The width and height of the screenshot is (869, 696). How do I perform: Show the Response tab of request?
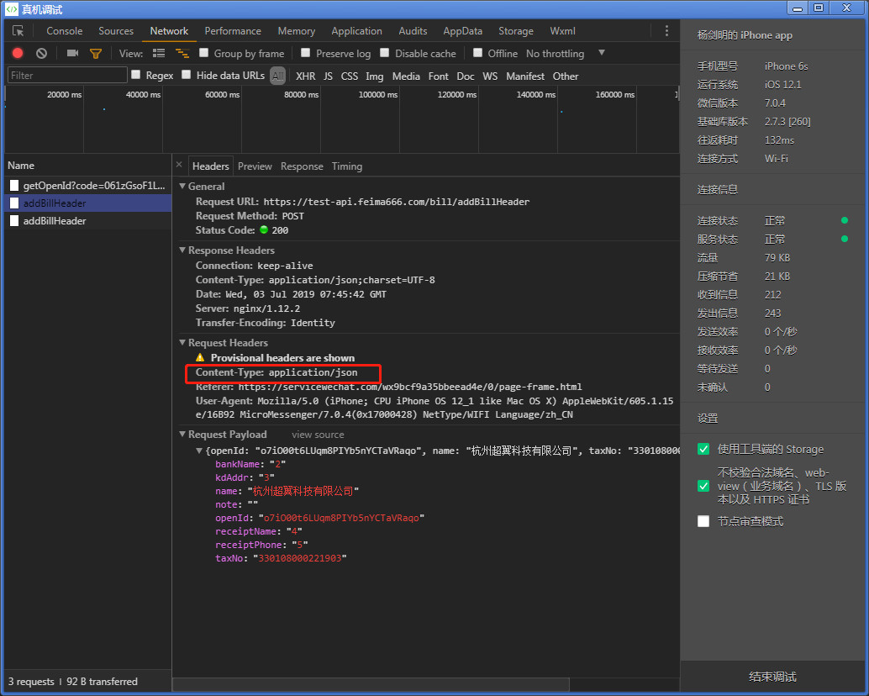tap(302, 166)
